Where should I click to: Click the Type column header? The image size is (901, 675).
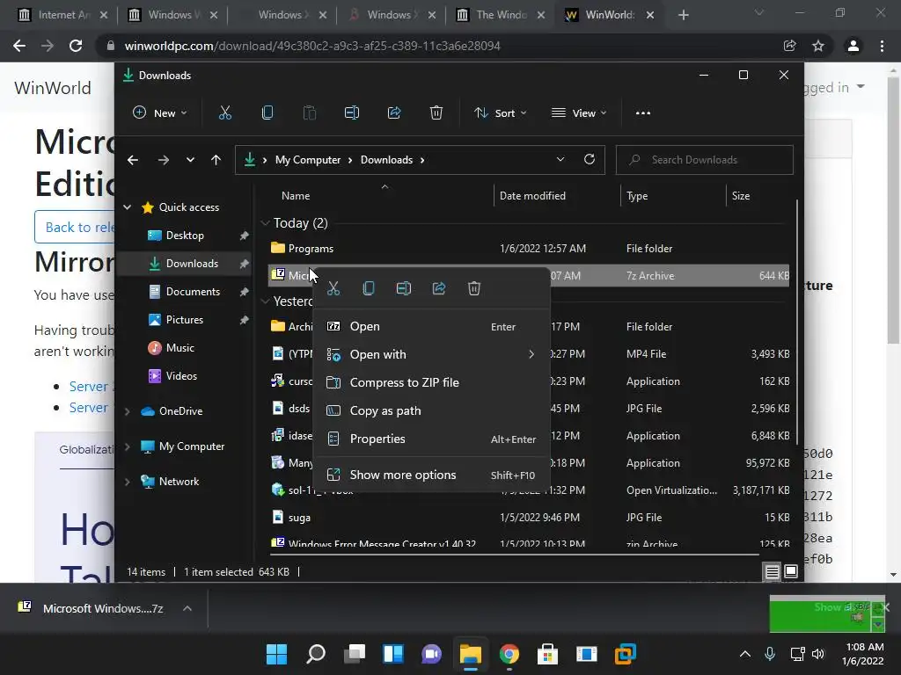click(x=637, y=196)
